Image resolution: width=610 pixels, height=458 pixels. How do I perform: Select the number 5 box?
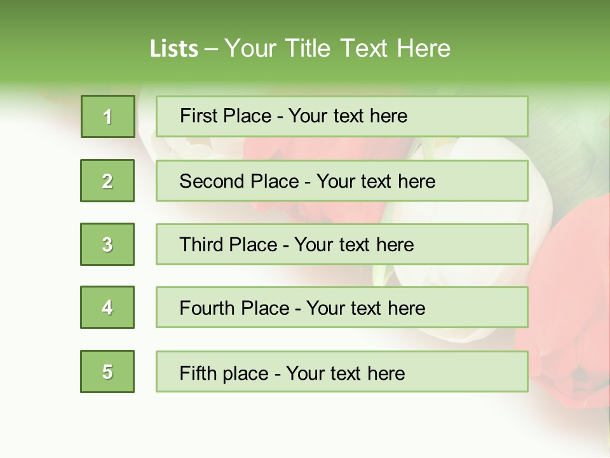pos(107,371)
